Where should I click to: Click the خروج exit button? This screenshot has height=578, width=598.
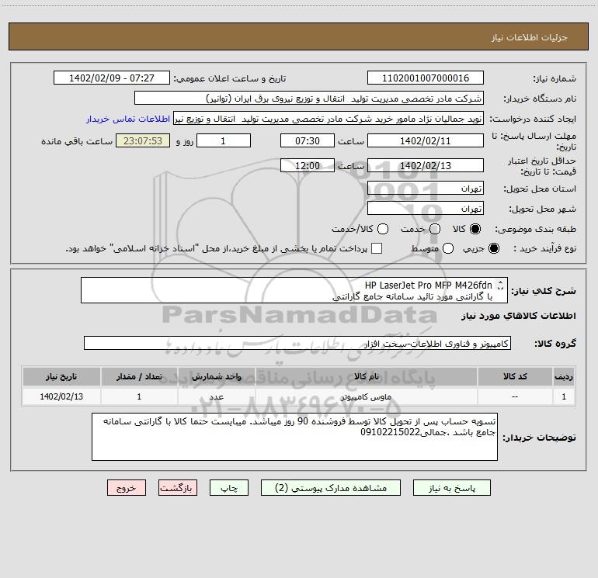[127, 488]
